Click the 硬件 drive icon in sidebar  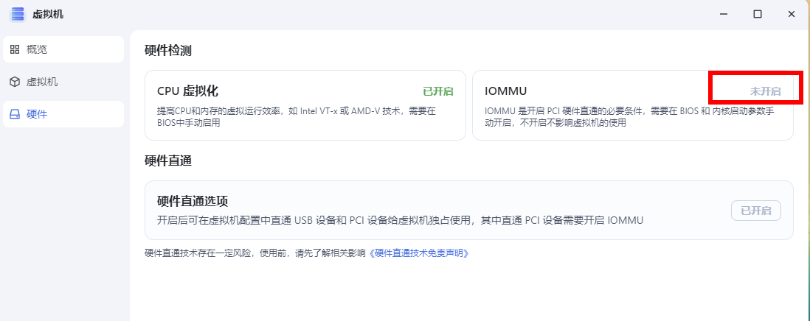click(x=15, y=114)
